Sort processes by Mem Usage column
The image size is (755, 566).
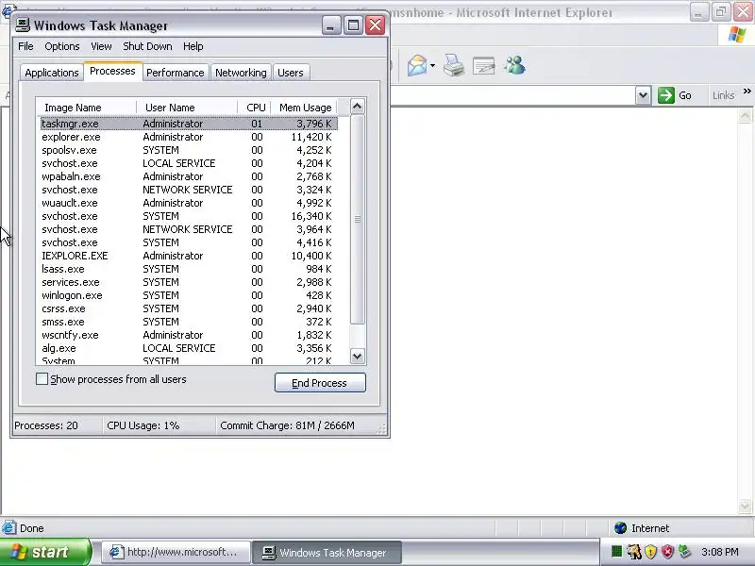(304, 108)
